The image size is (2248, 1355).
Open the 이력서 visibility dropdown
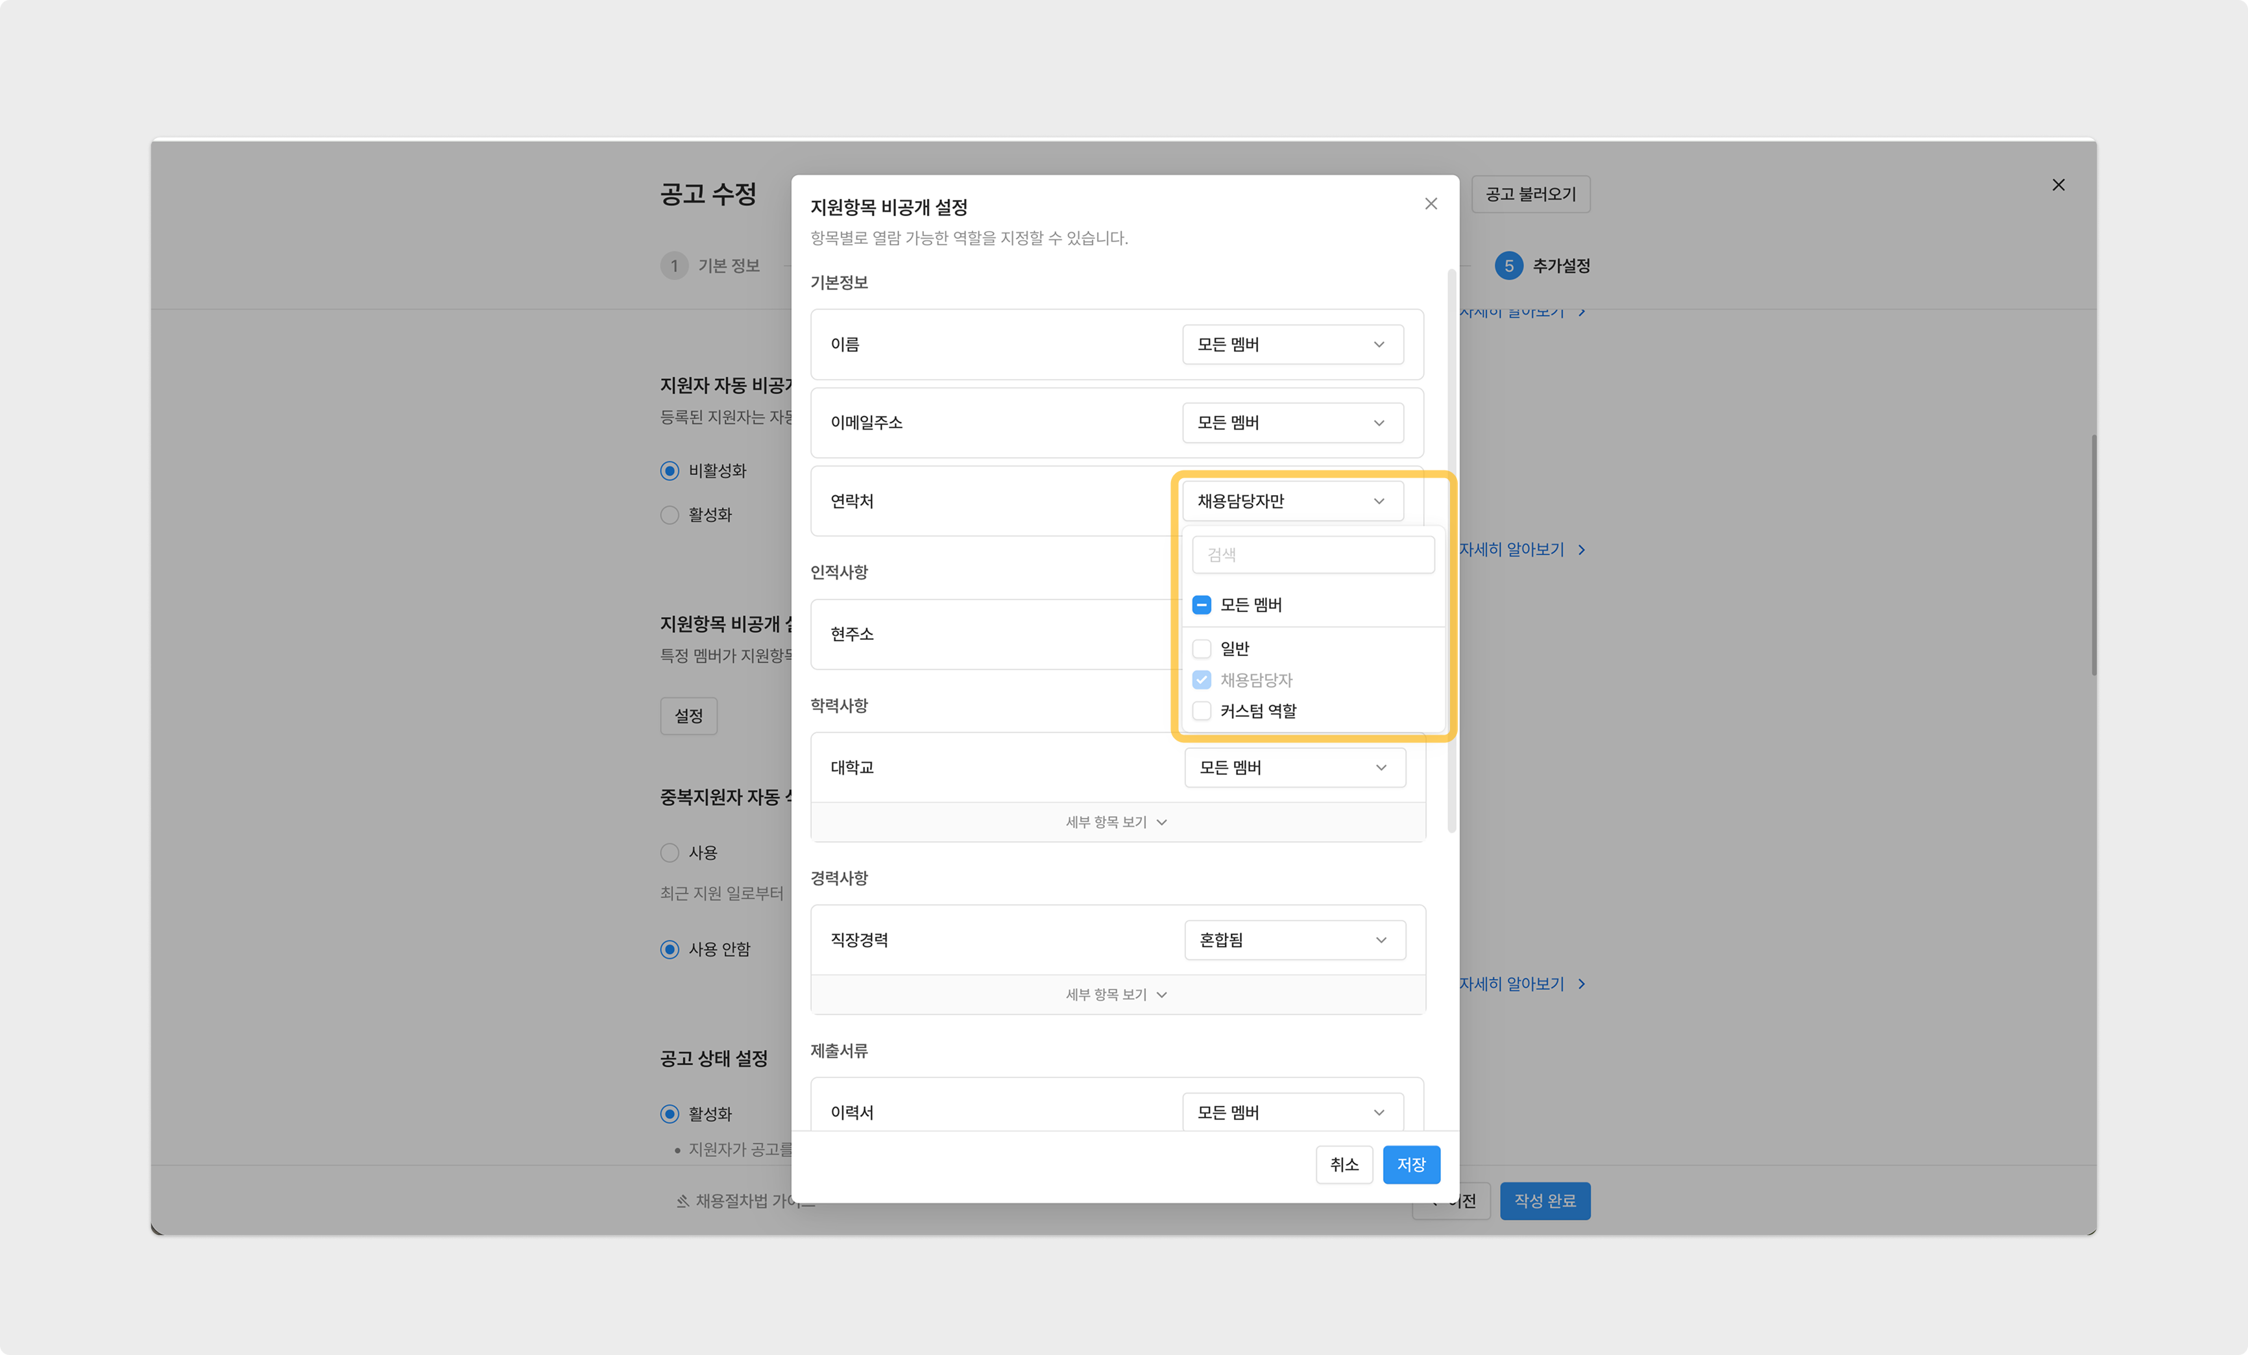[1292, 1112]
